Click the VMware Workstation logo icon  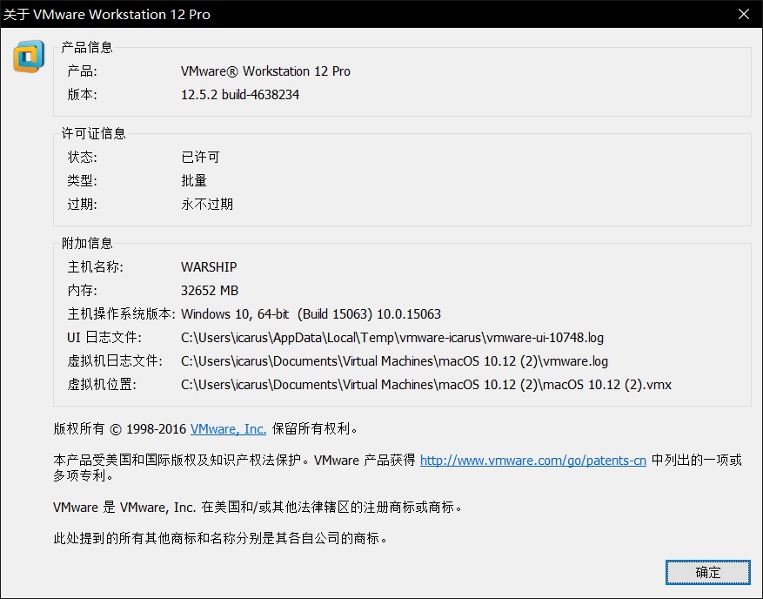tap(29, 57)
